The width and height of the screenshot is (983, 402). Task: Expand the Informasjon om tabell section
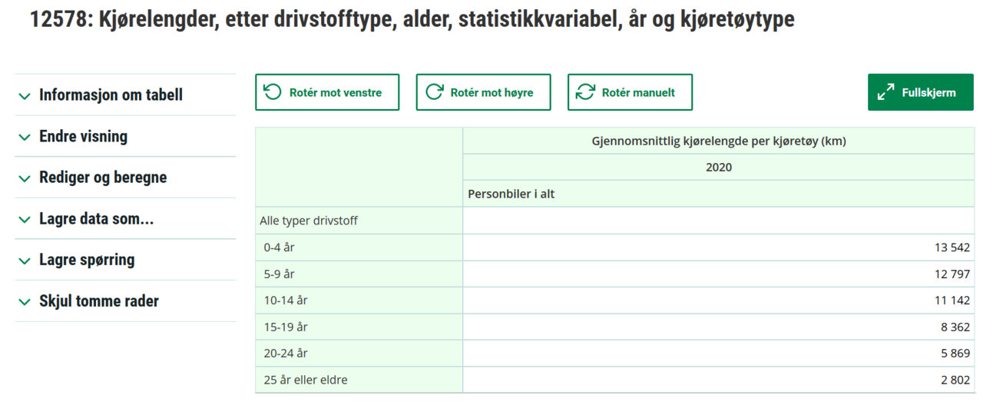(x=111, y=95)
